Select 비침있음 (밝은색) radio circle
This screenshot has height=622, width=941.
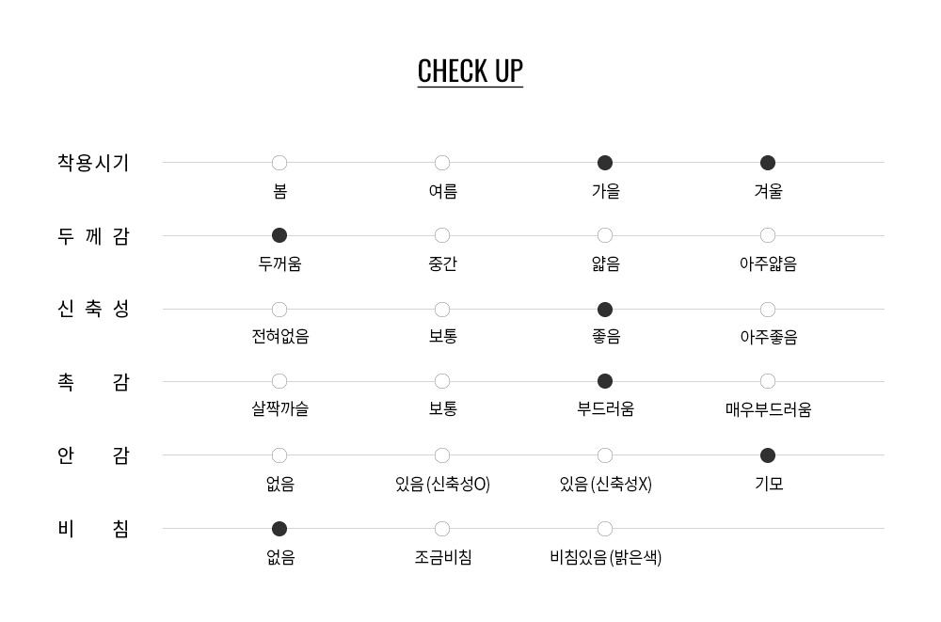(605, 529)
